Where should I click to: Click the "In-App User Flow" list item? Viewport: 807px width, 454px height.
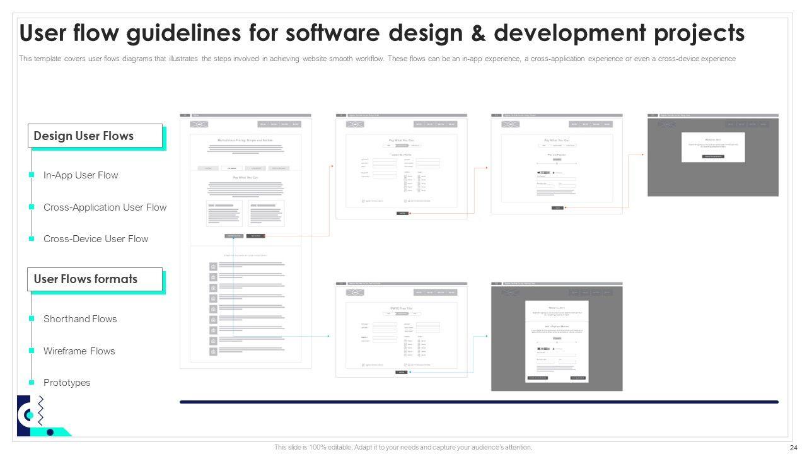pyautogui.click(x=81, y=175)
